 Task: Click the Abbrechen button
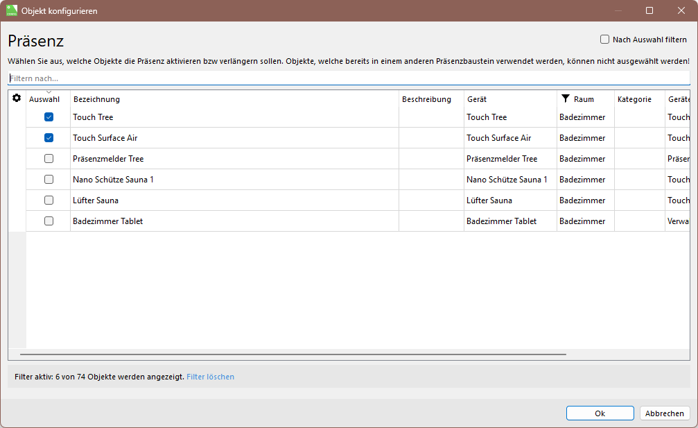(x=664, y=413)
